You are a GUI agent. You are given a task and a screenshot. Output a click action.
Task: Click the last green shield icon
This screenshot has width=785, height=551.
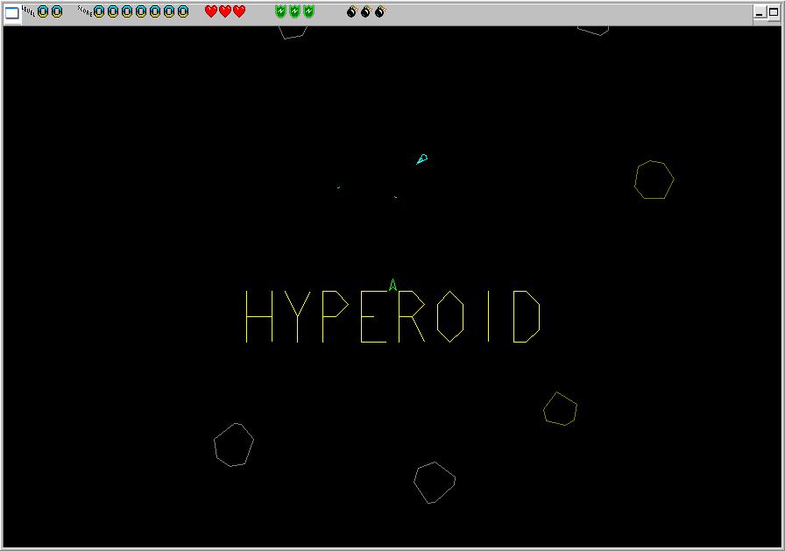309,11
